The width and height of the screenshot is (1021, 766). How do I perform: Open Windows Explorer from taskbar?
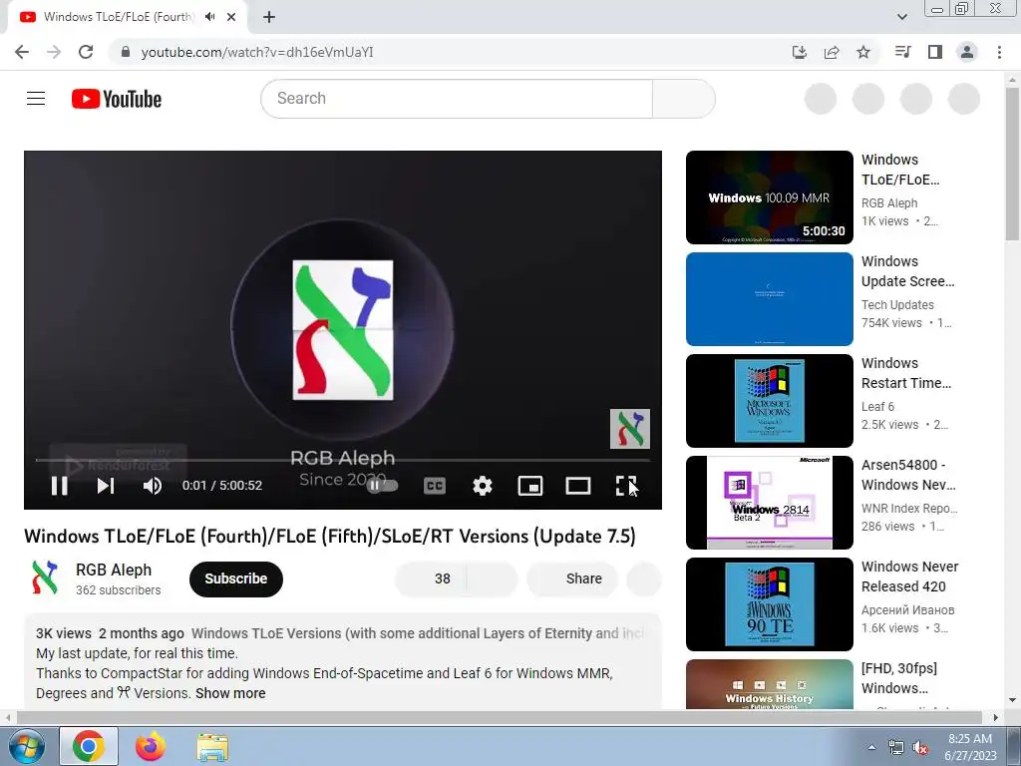[x=212, y=746]
